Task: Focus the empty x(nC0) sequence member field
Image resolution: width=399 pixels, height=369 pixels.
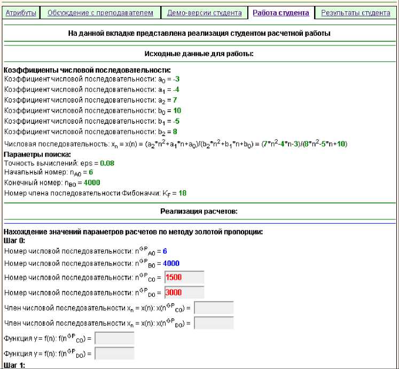Action: coord(214,308)
